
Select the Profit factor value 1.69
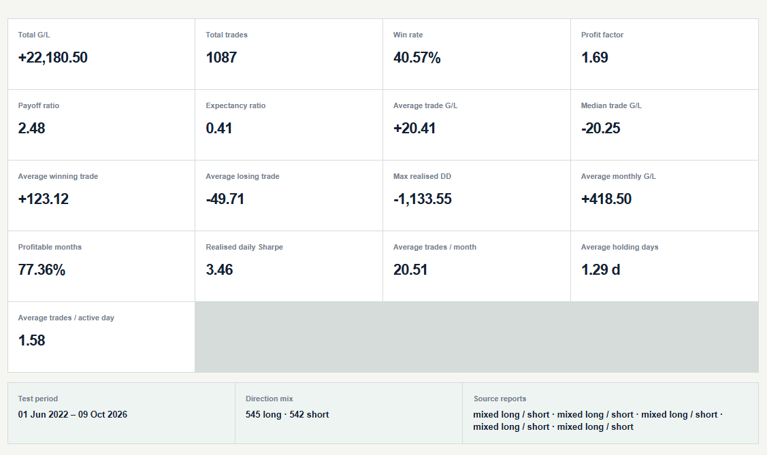coord(594,58)
